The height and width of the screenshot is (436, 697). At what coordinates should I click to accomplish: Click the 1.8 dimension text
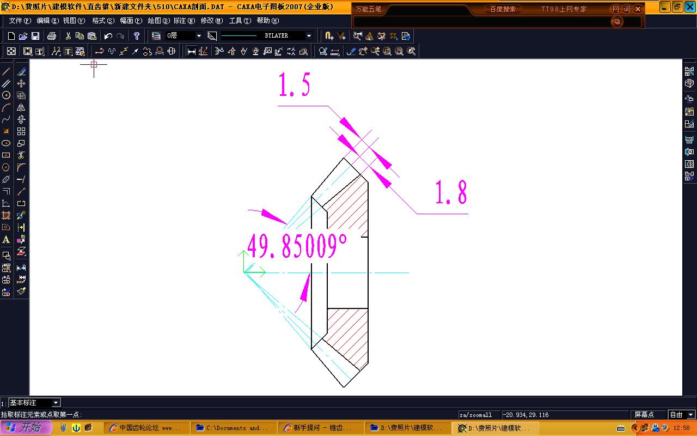click(451, 192)
